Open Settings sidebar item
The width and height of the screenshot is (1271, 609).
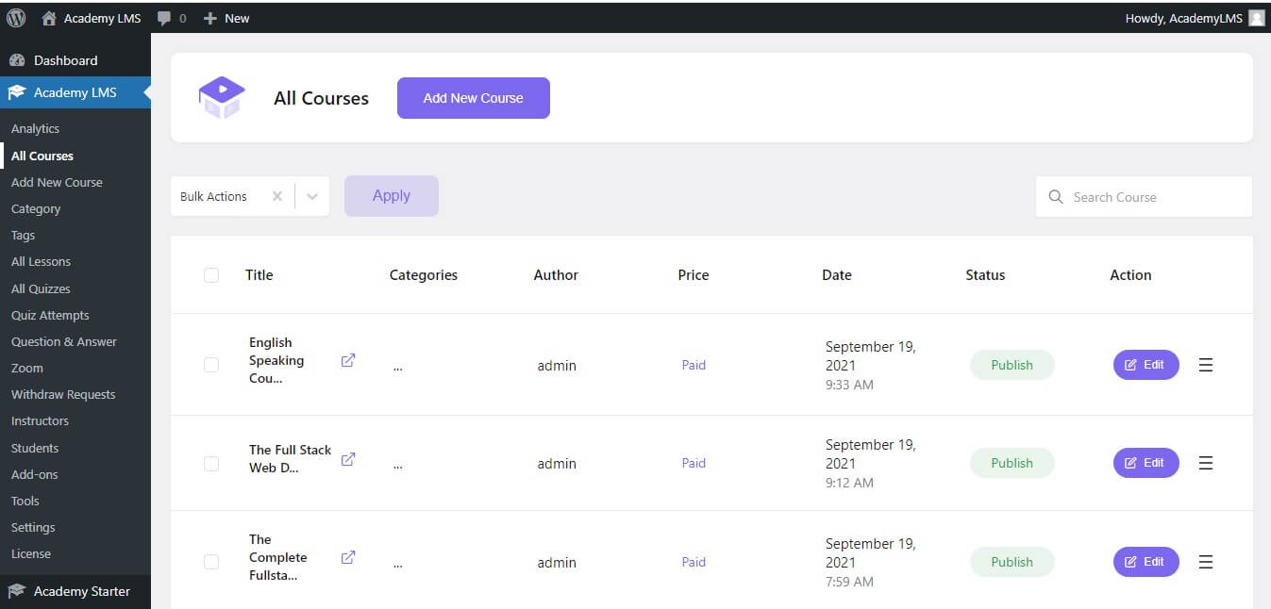pos(33,527)
